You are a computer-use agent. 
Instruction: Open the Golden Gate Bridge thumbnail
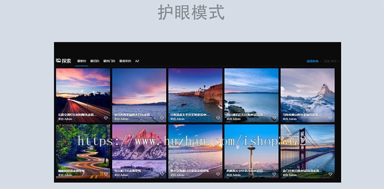click(308, 151)
